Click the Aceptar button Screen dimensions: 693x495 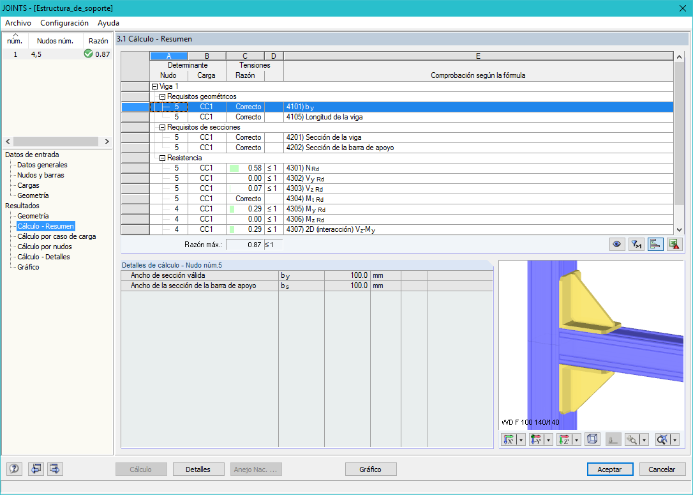pos(609,469)
